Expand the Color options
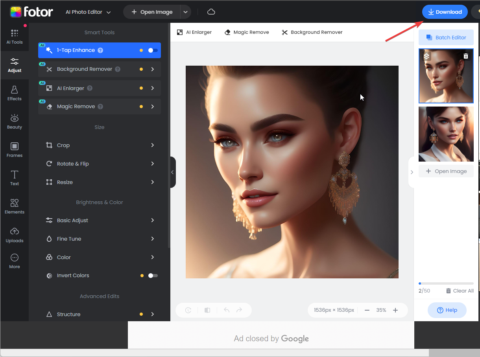The height and width of the screenshot is (357, 480). click(x=100, y=258)
